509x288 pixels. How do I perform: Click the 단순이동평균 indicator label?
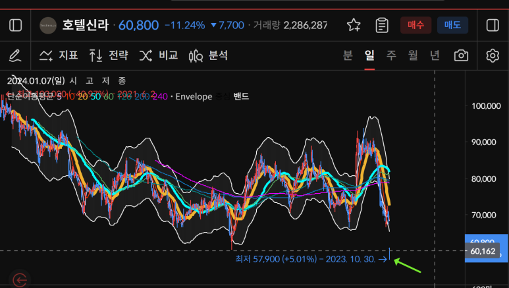point(30,96)
